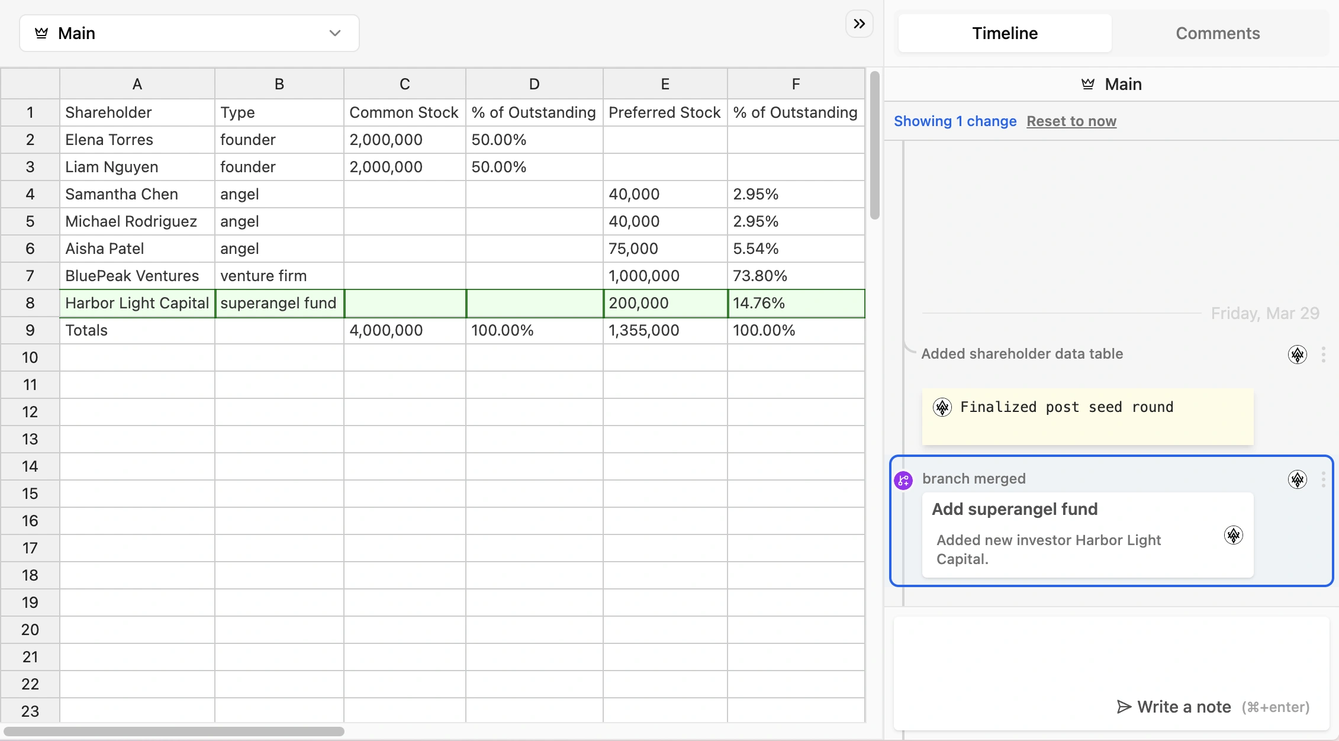Click the vertical spreadsheet scrollbar
The image size is (1339, 741).
pos(874,145)
